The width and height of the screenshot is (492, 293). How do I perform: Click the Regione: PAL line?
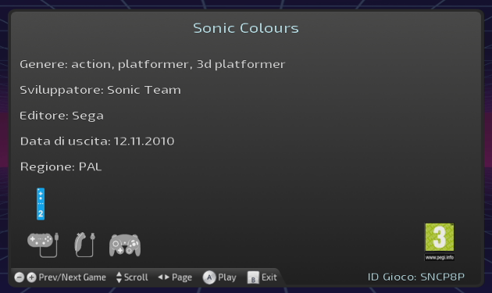point(61,166)
